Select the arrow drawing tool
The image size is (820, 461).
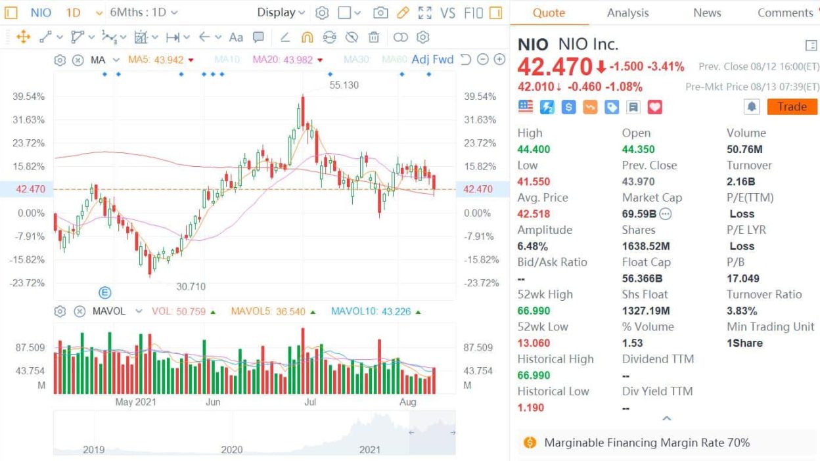[204, 37]
